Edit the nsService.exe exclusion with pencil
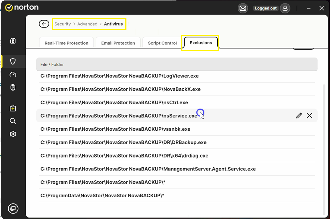 299,115
